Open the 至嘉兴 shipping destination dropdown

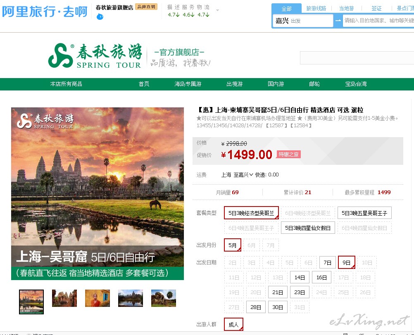[x=243, y=175]
